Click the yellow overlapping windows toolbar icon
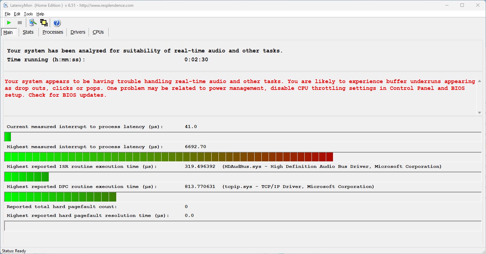 pos(44,23)
